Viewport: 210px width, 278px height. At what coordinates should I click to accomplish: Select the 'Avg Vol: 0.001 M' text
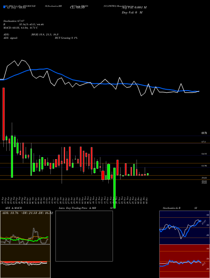coord(134,8)
